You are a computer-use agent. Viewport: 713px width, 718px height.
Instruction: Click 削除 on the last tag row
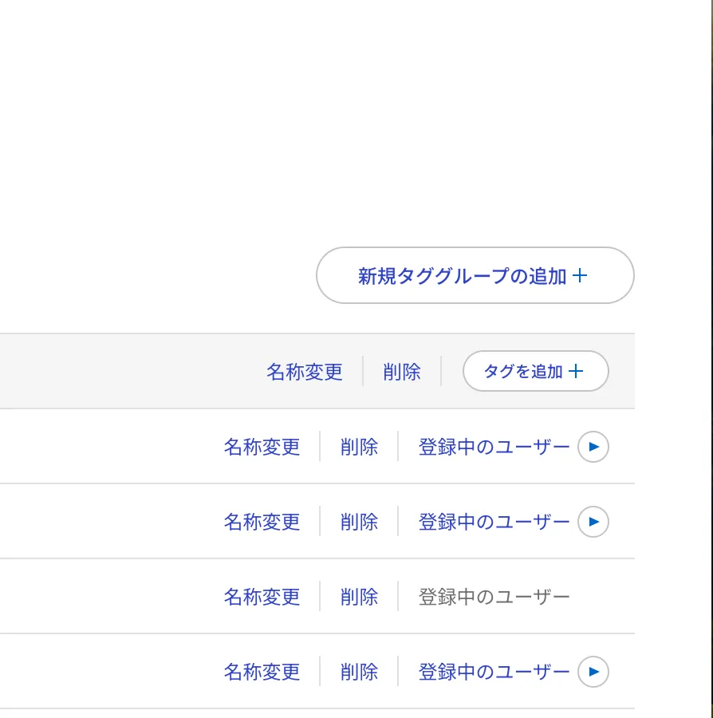(359, 672)
